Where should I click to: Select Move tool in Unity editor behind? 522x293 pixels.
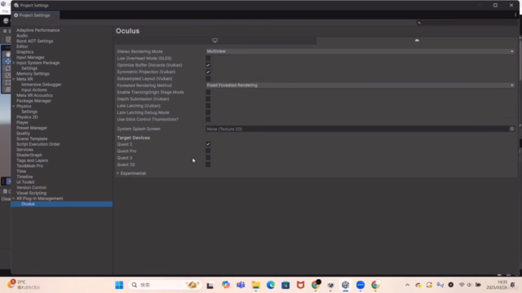[7, 61]
